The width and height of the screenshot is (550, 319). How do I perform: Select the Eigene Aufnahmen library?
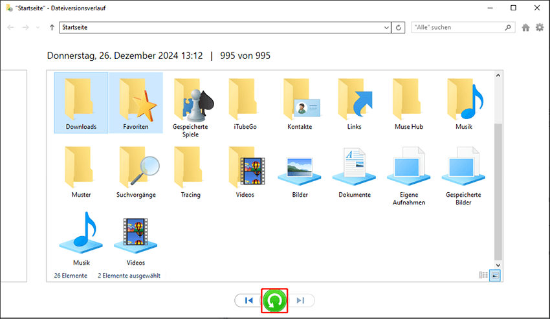pos(409,175)
